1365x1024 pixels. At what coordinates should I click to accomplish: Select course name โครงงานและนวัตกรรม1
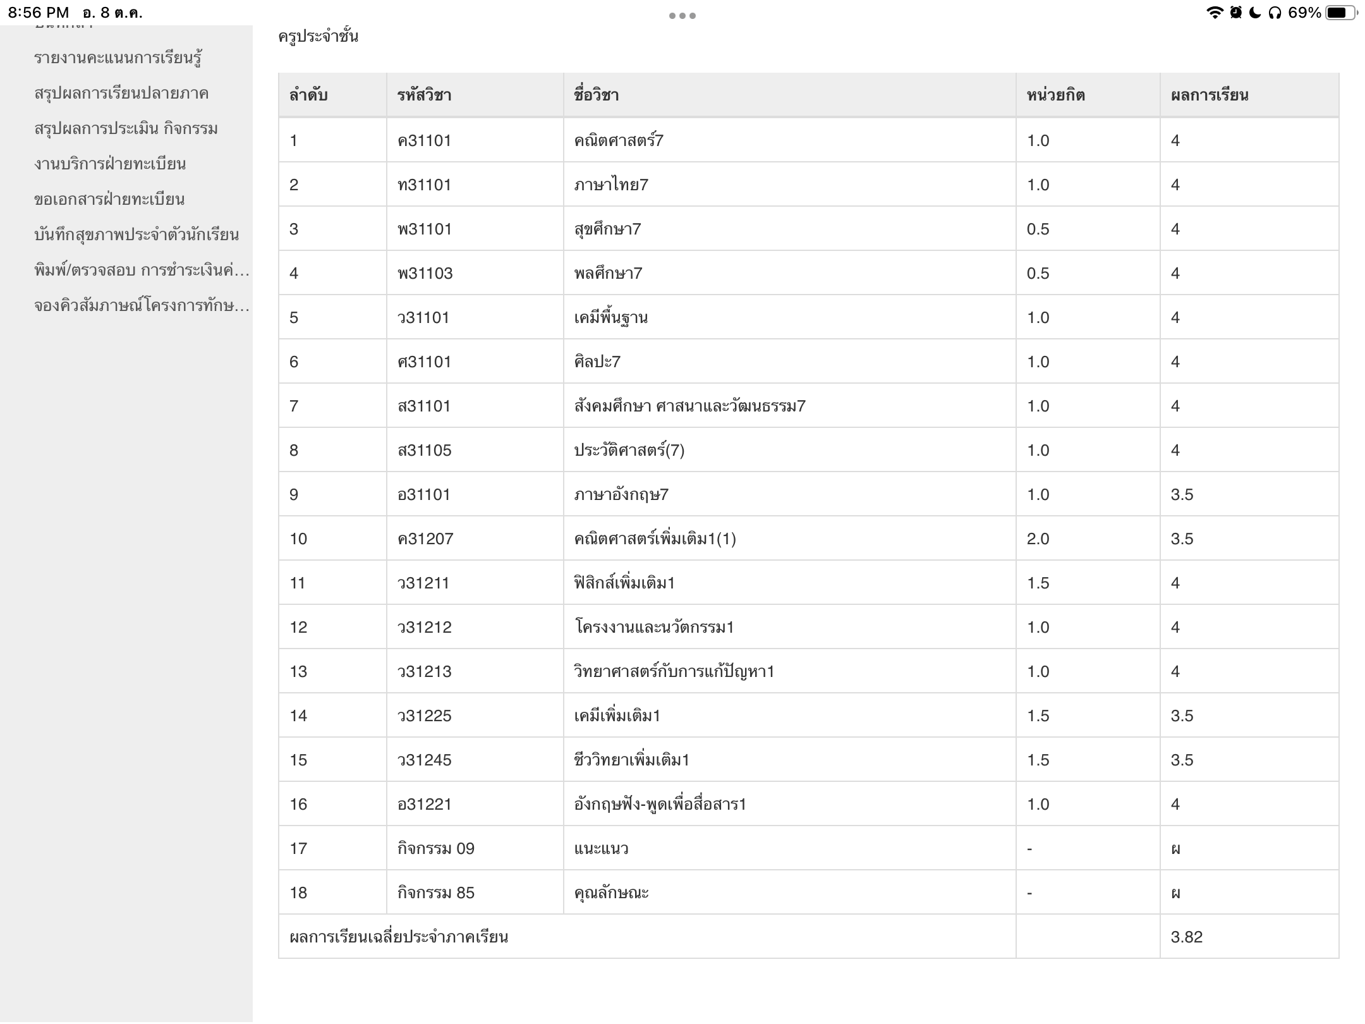coord(654,627)
